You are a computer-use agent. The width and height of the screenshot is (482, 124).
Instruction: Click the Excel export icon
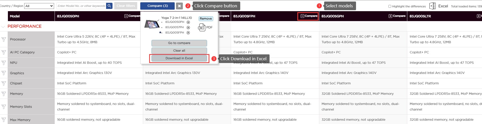432,6
